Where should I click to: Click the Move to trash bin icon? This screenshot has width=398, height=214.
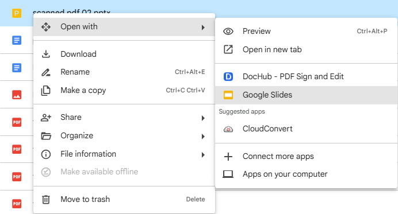point(46,199)
